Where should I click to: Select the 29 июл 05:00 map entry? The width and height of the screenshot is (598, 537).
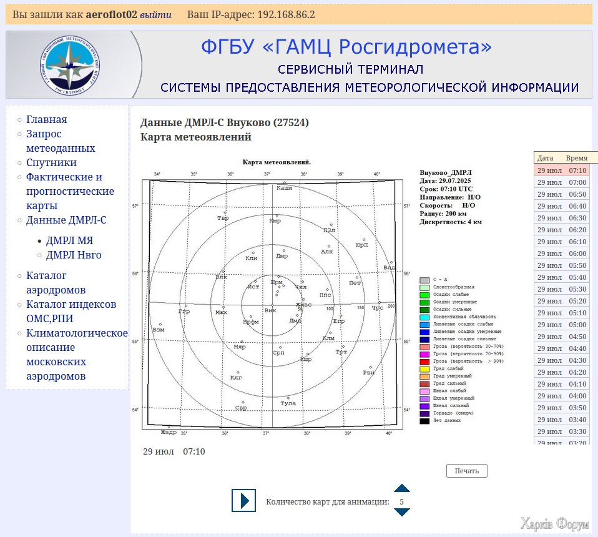pos(562,325)
